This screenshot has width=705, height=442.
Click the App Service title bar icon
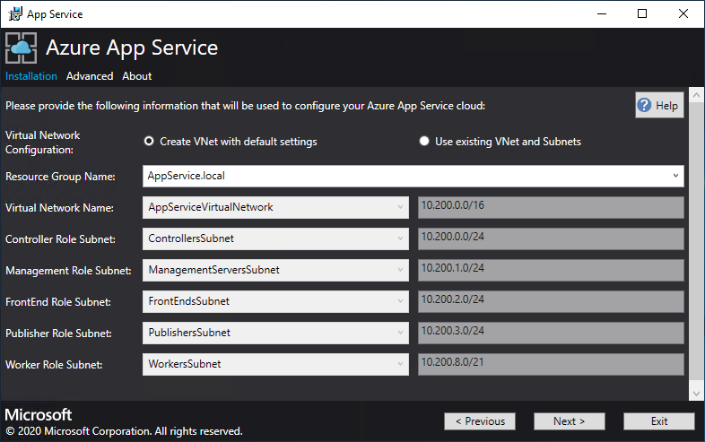[x=15, y=13]
